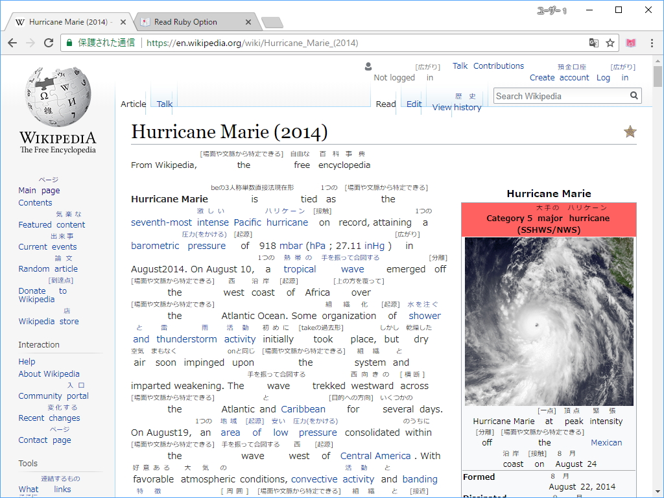Follow the Mexican link in caption
The height and width of the screenshot is (498, 664).
(x=606, y=442)
